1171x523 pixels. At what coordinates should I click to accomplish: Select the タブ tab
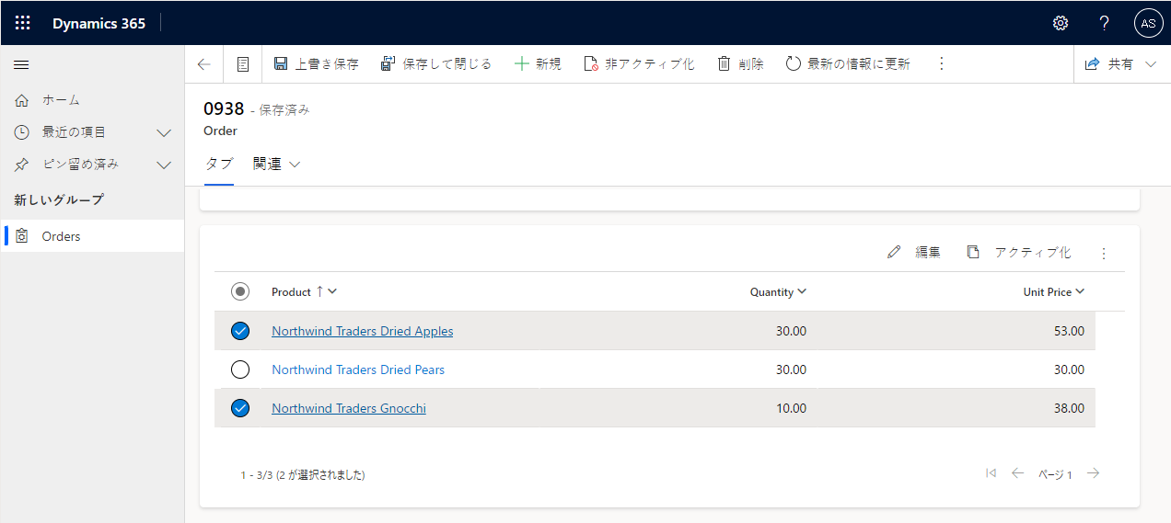[x=218, y=164]
